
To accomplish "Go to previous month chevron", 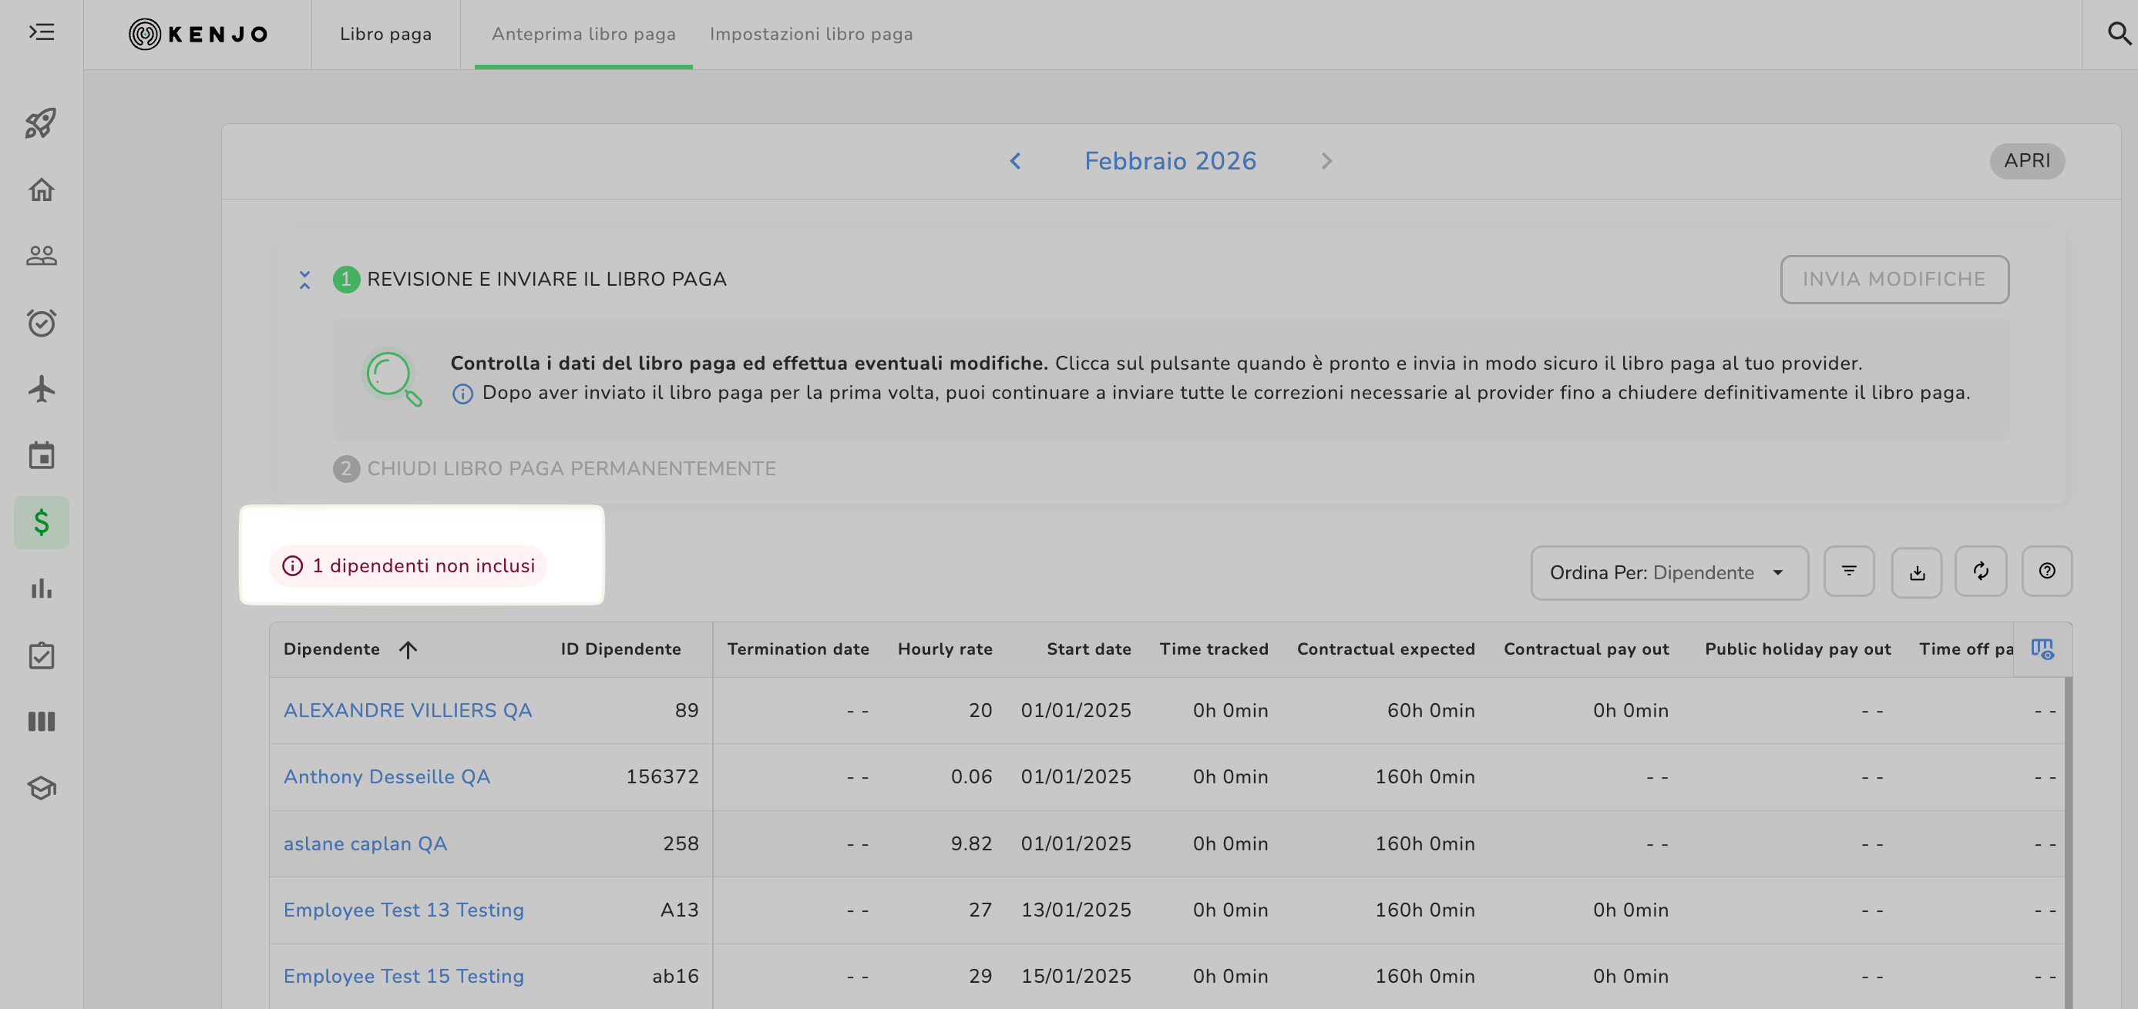I will coord(1014,161).
